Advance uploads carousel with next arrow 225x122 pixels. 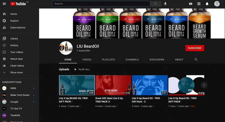[x=204, y=85]
